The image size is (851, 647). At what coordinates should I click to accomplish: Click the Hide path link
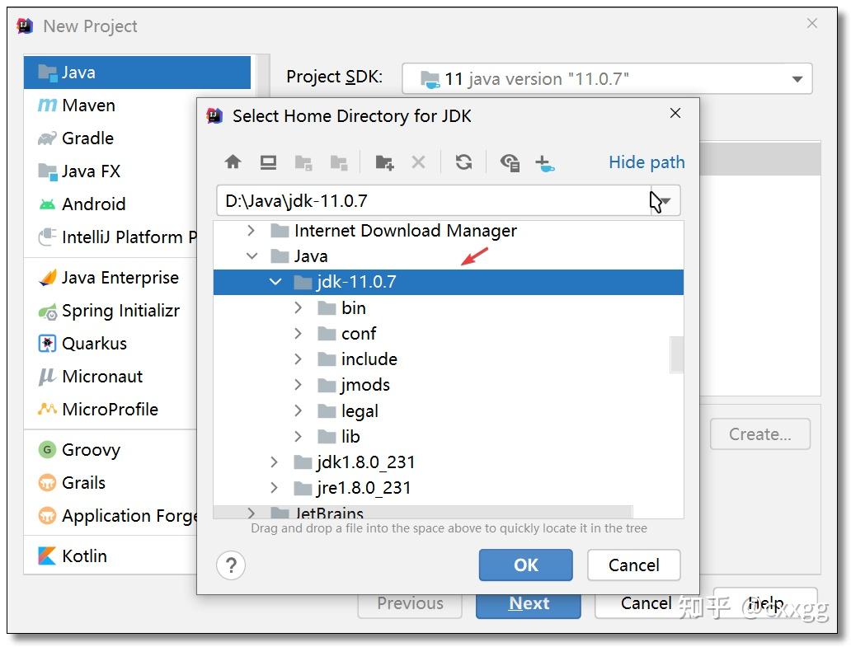pyautogui.click(x=646, y=162)
